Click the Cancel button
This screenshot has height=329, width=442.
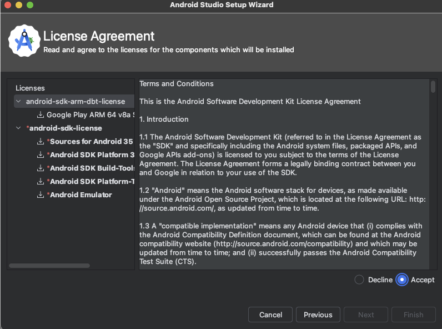click(x=270, y=315)
